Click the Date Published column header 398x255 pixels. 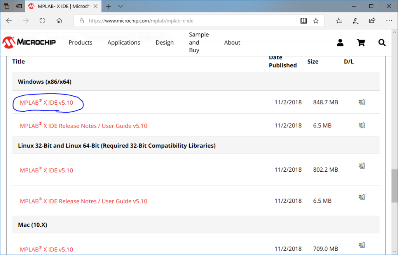point(283,62)
